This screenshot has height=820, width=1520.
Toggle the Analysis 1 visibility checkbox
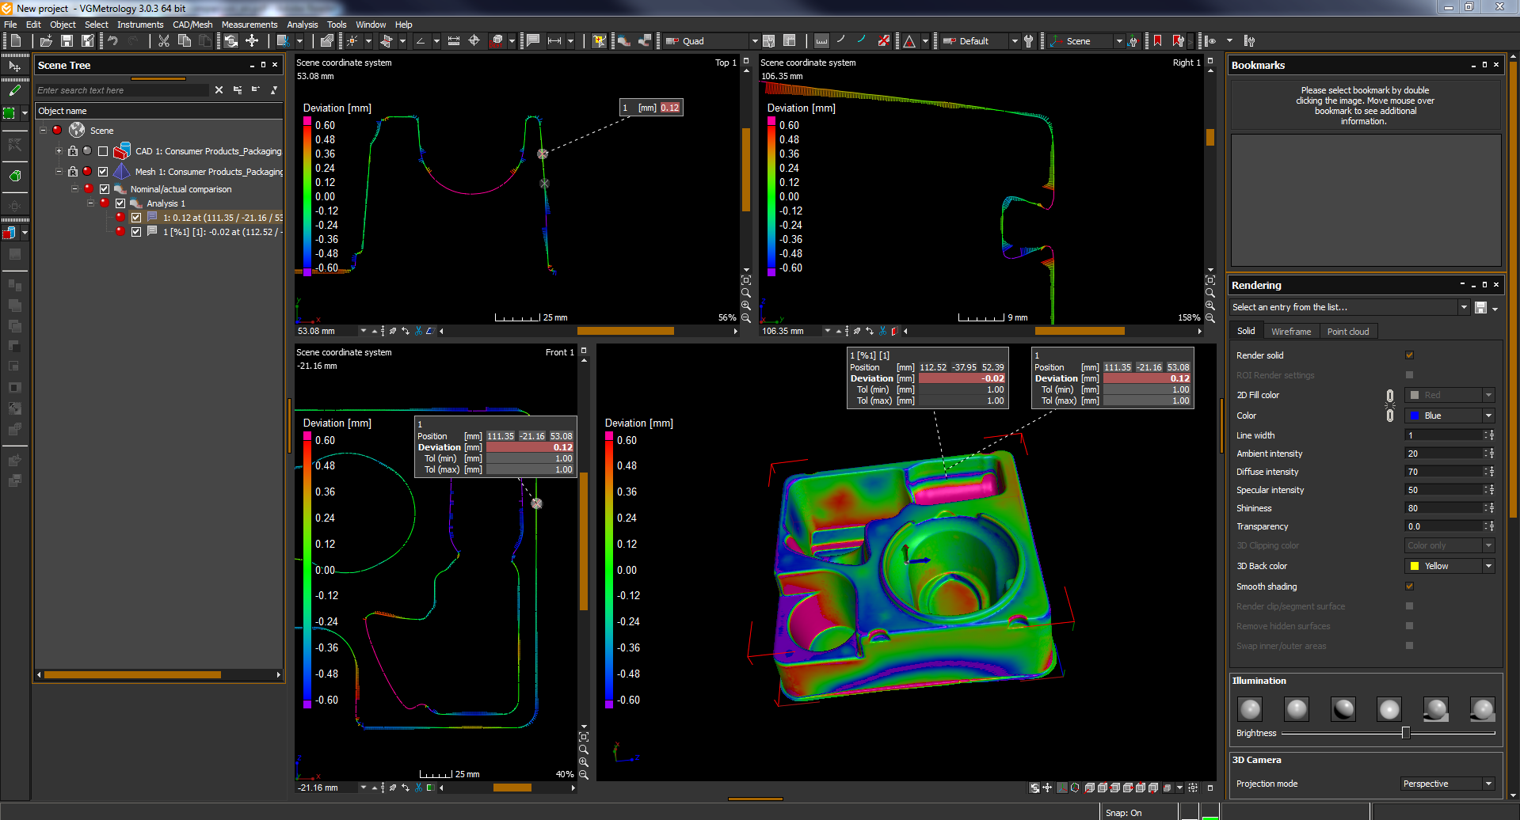[120, 203]
